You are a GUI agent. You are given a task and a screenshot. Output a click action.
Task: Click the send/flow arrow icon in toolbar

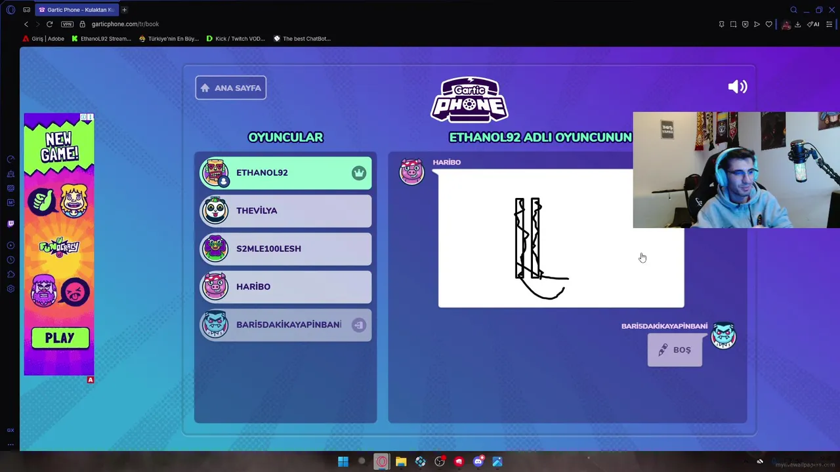(757, 24)
